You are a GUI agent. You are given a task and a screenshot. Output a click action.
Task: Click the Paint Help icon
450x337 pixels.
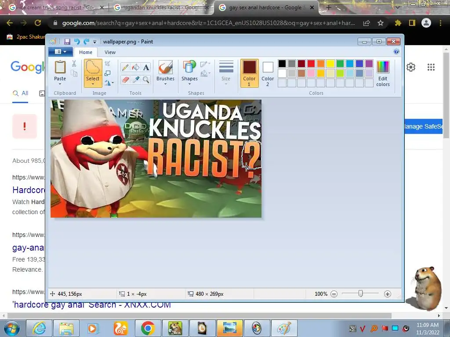[396, 52]
